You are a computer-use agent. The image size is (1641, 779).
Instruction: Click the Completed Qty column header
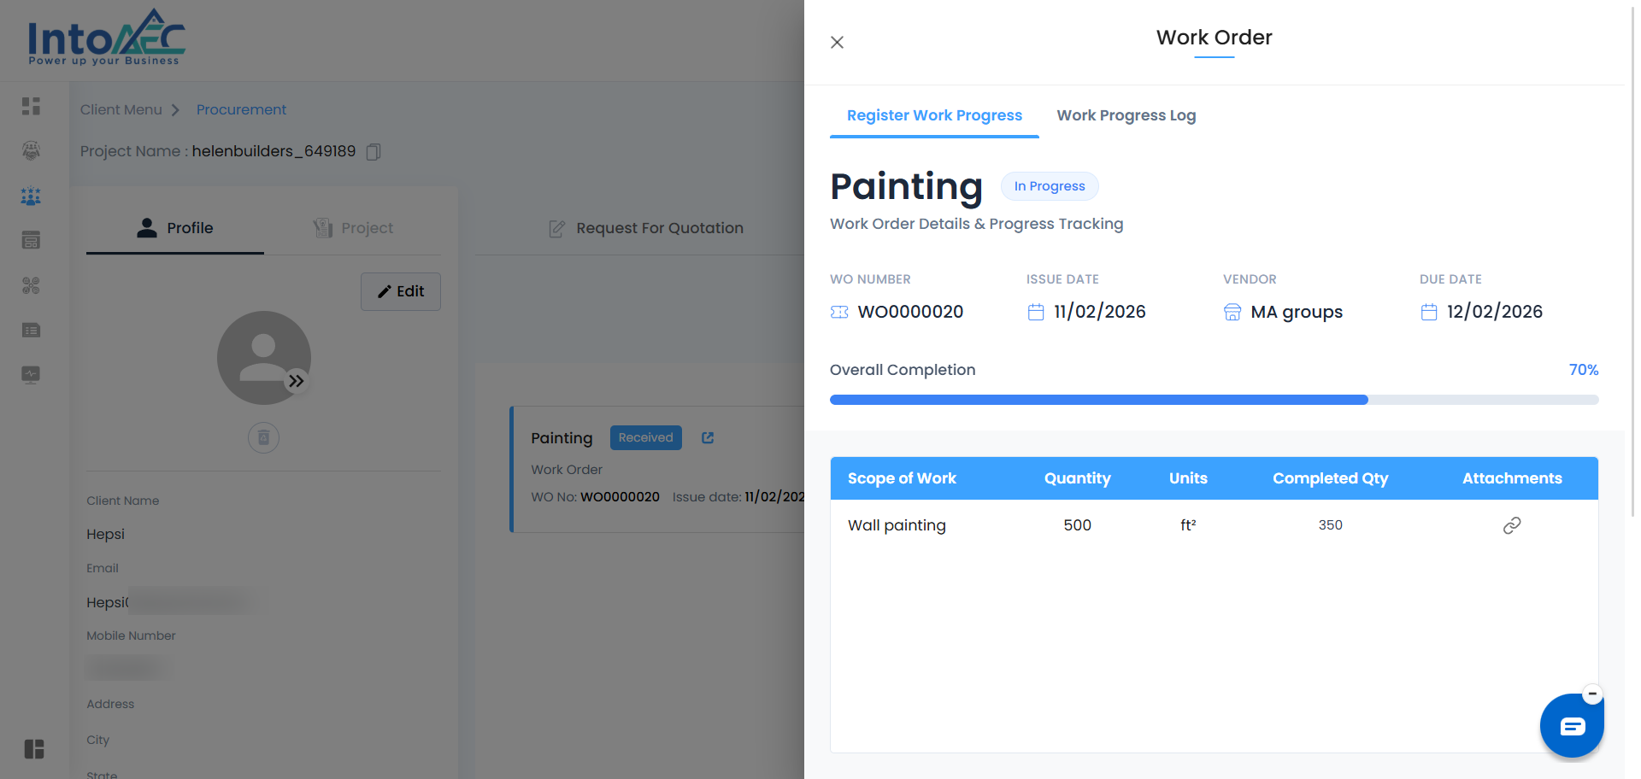(1330, 478)
